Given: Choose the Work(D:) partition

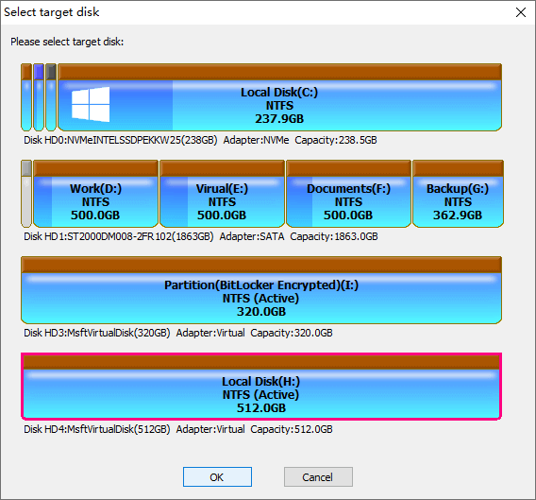Looking at the screenshot, I should pos(95,194).
